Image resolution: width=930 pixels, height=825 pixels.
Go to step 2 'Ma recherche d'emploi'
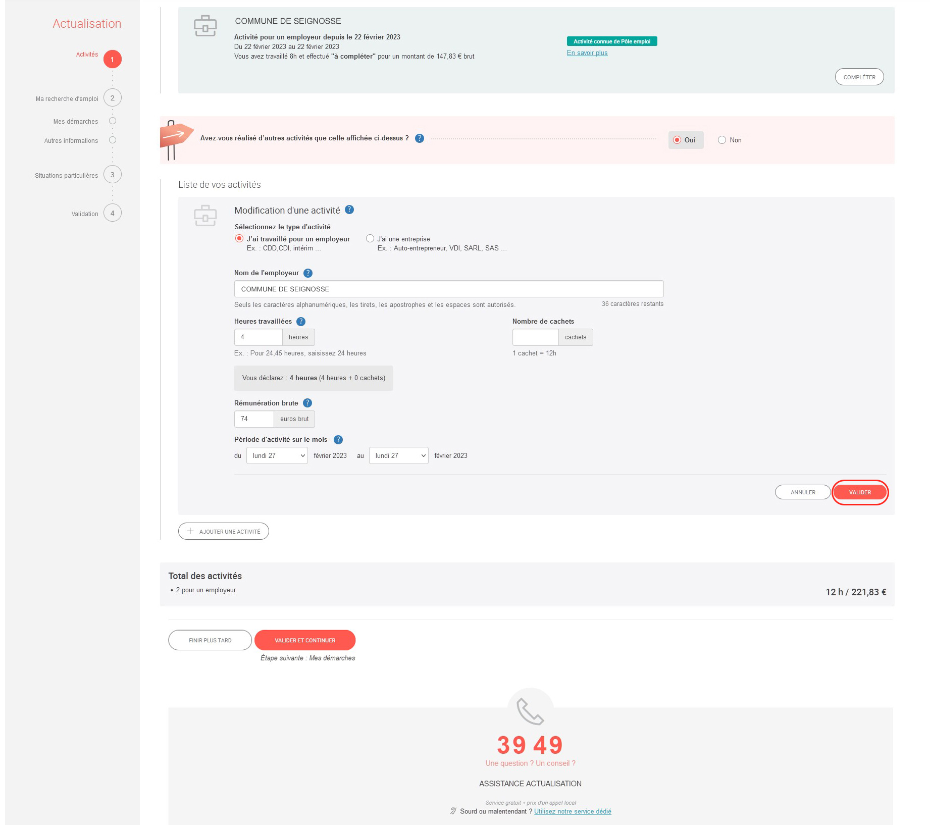[113, 98]
